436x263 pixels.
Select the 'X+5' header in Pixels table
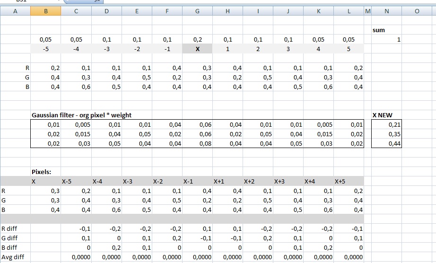click(x=340, y=181)
